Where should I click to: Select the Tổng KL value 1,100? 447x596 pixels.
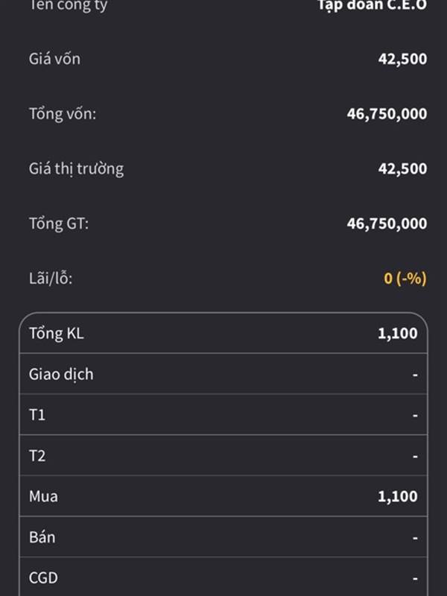398,333
